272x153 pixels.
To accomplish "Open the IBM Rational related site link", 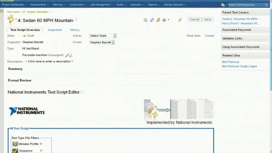I will click(230, 62).
